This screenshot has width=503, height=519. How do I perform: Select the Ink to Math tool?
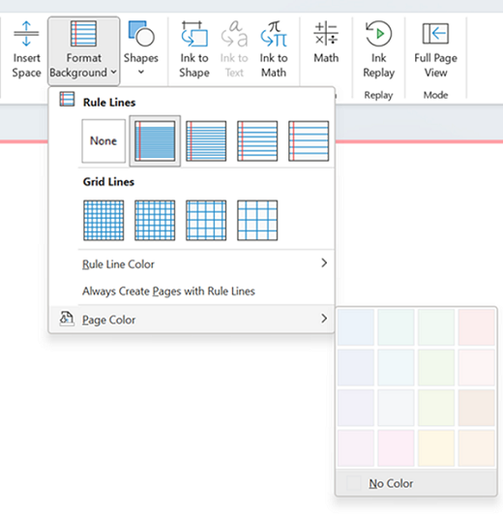click(x=274, y=49)
